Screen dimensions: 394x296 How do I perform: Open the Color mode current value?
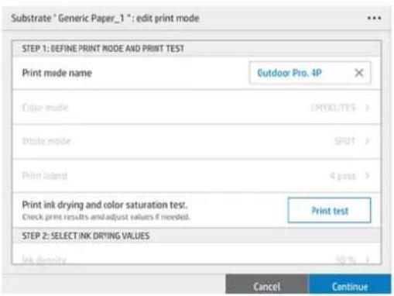[334, 107]
